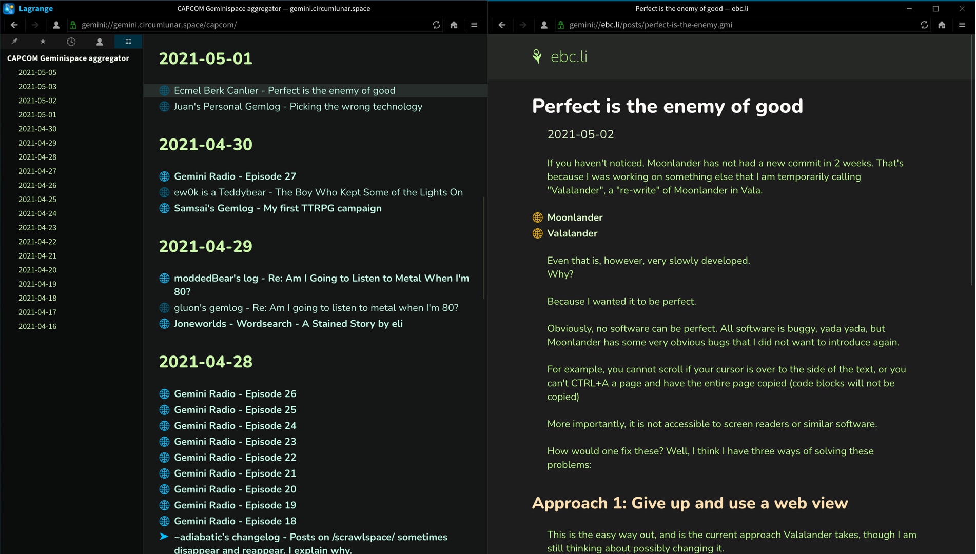Jump to 2021-05-05 in sidebar outline
The image size is (976, 554).
coord(37,72)
